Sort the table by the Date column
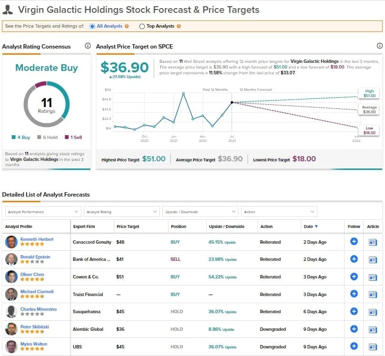This screenshot has width=385, height=356. [x=311, y=227]
